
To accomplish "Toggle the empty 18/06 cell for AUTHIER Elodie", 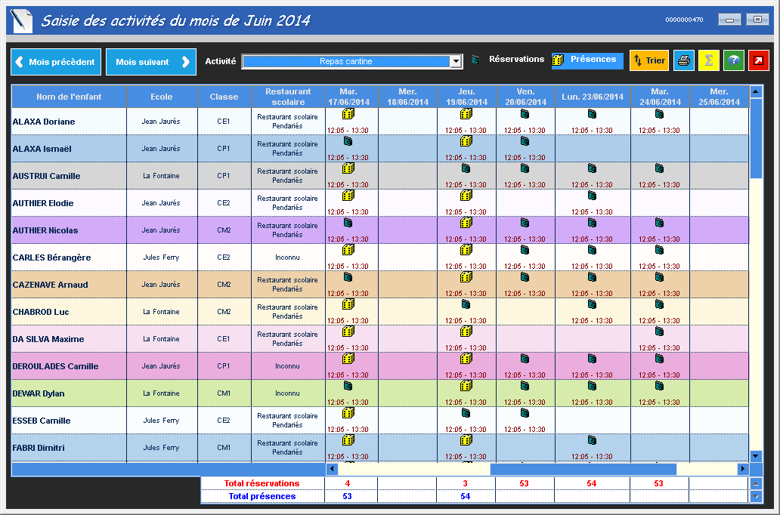I will tap(407, 203).
